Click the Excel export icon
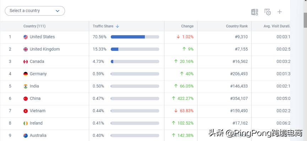This screenshot has width=307, height=141. tap(254, 12)
